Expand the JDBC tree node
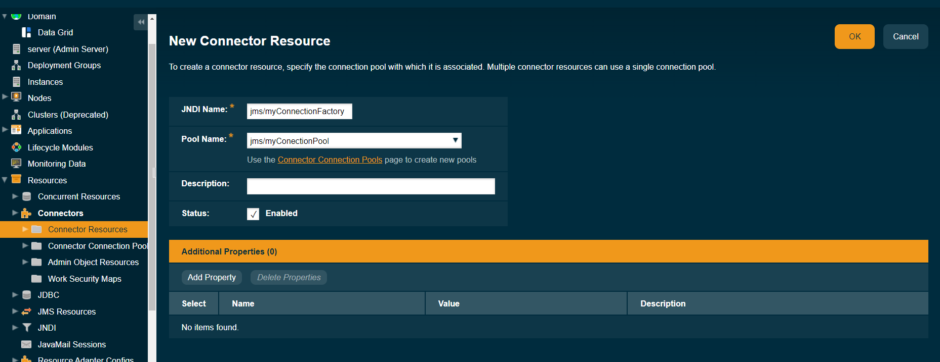This screenshot has width=940, height=362. click(15, 295)
